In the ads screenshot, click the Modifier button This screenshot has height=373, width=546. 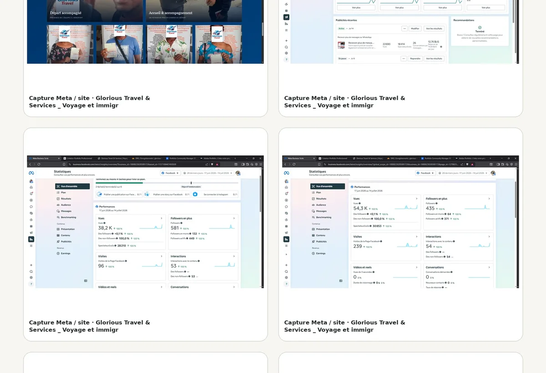[415, 29]
